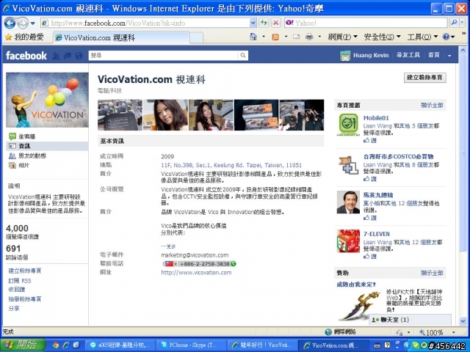Click the 尋友工具 link in header
Screen dimensions: 470x352
408,55
